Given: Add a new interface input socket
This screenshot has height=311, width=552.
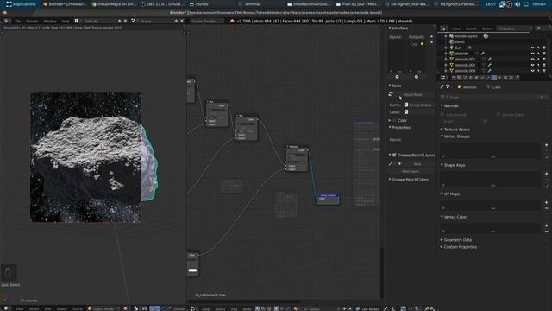Looking at the screenshot, I should (x=397, y=77).
